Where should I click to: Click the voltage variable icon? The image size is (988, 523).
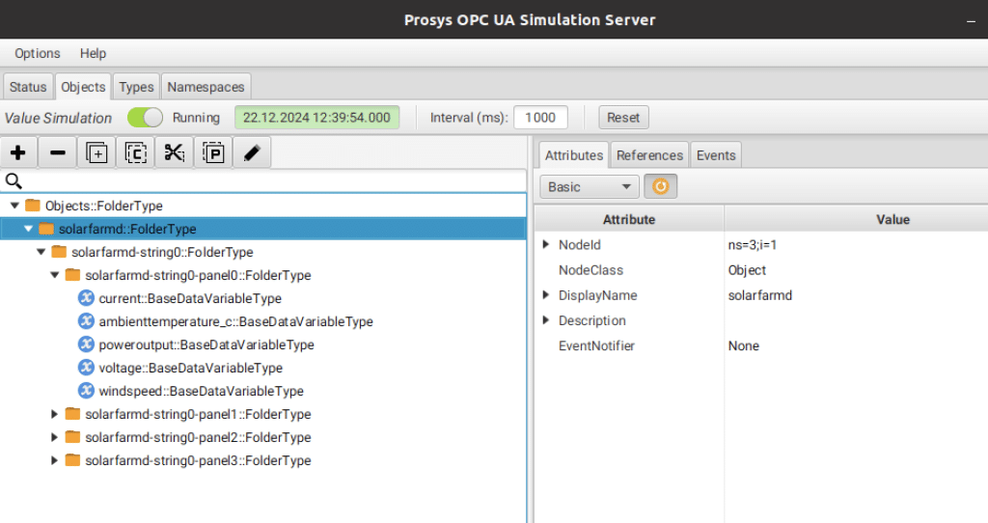pos(86,368)
